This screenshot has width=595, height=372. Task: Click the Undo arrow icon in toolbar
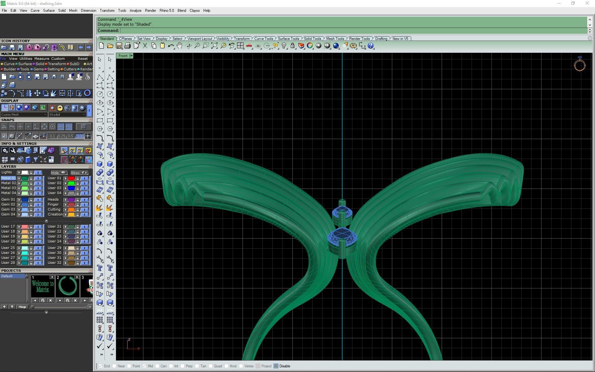[x=171, y=46]
